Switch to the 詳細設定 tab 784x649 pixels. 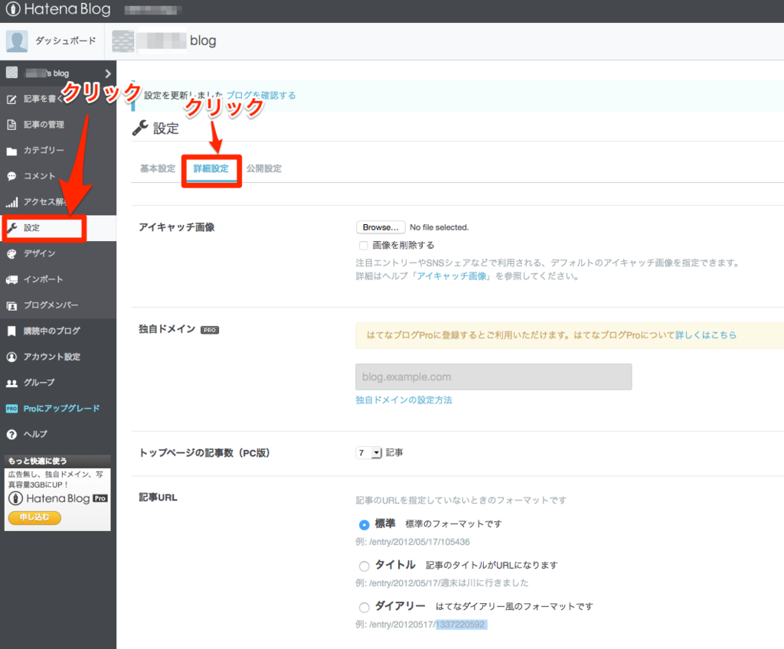coord(211,168)
